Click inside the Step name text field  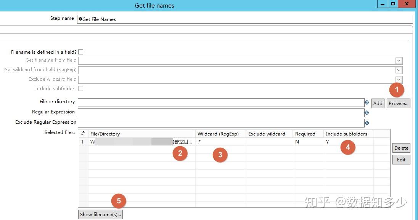point(229,19)
